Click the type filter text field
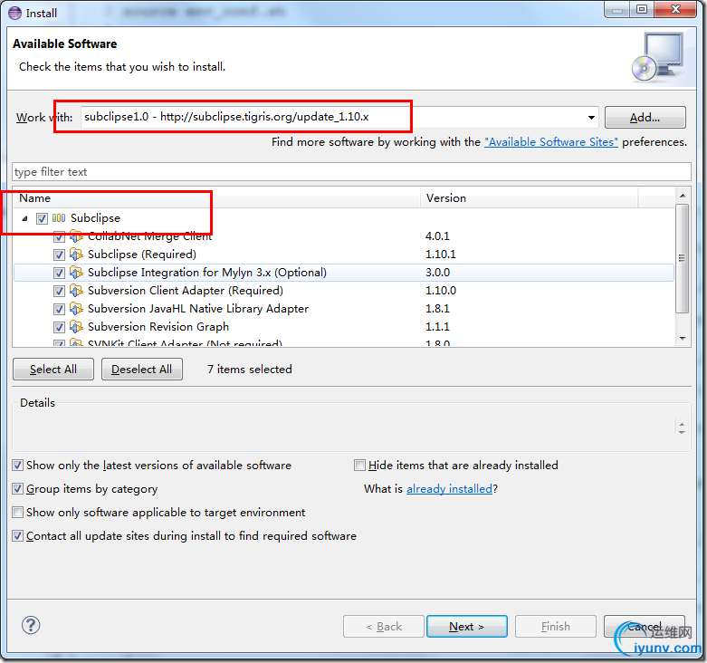 (351, 172)
